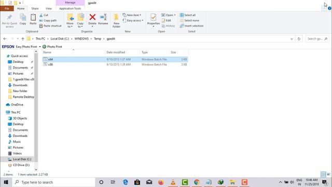
Task: Click Paste shortcut in the ribbon
Action: [x=50, y=25]
